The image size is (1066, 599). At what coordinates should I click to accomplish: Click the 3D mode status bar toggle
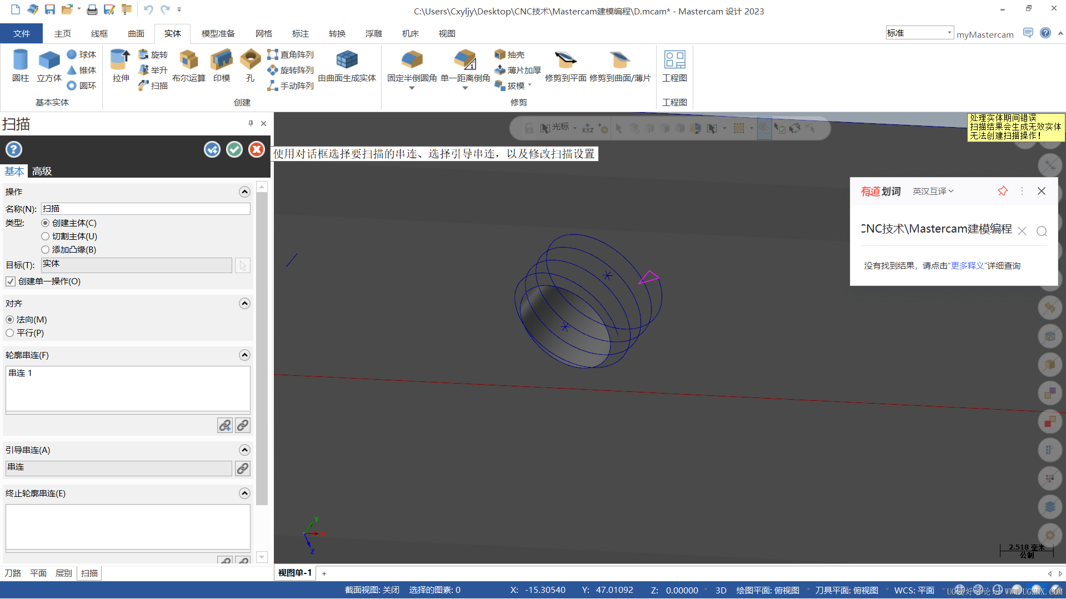(721, 590)
